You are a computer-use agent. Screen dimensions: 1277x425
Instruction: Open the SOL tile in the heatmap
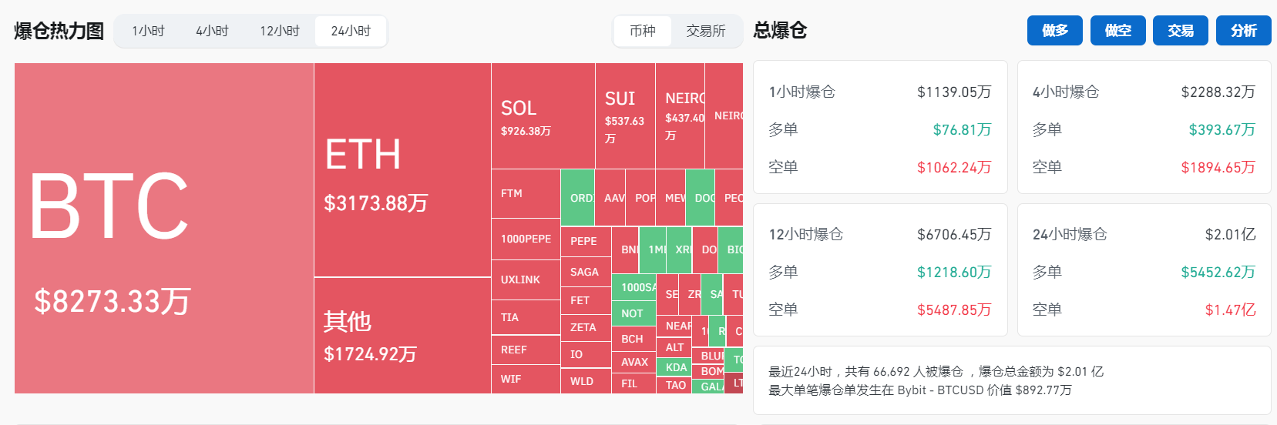click(543, 115)
